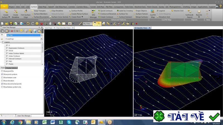This screenshot has height=125, width=223.
Task: Open the My Filter dropdown in filter manager
Action: 42,35
